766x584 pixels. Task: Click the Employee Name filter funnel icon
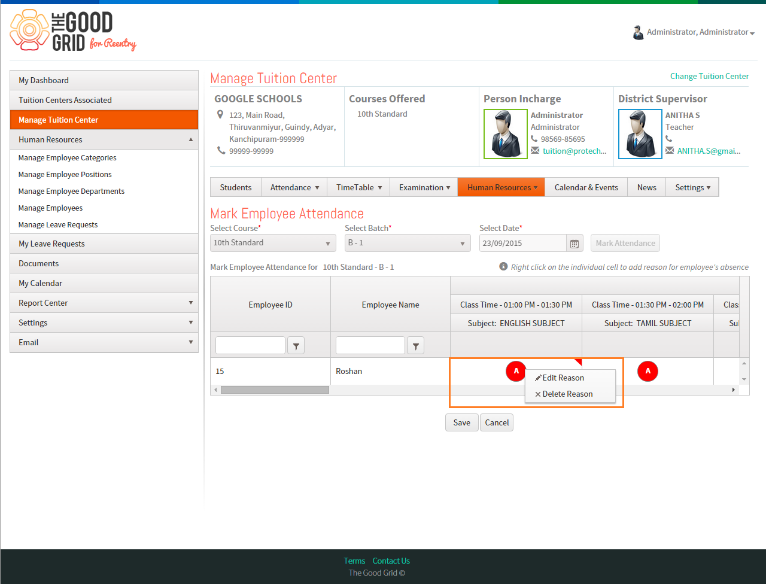(416, 345)
